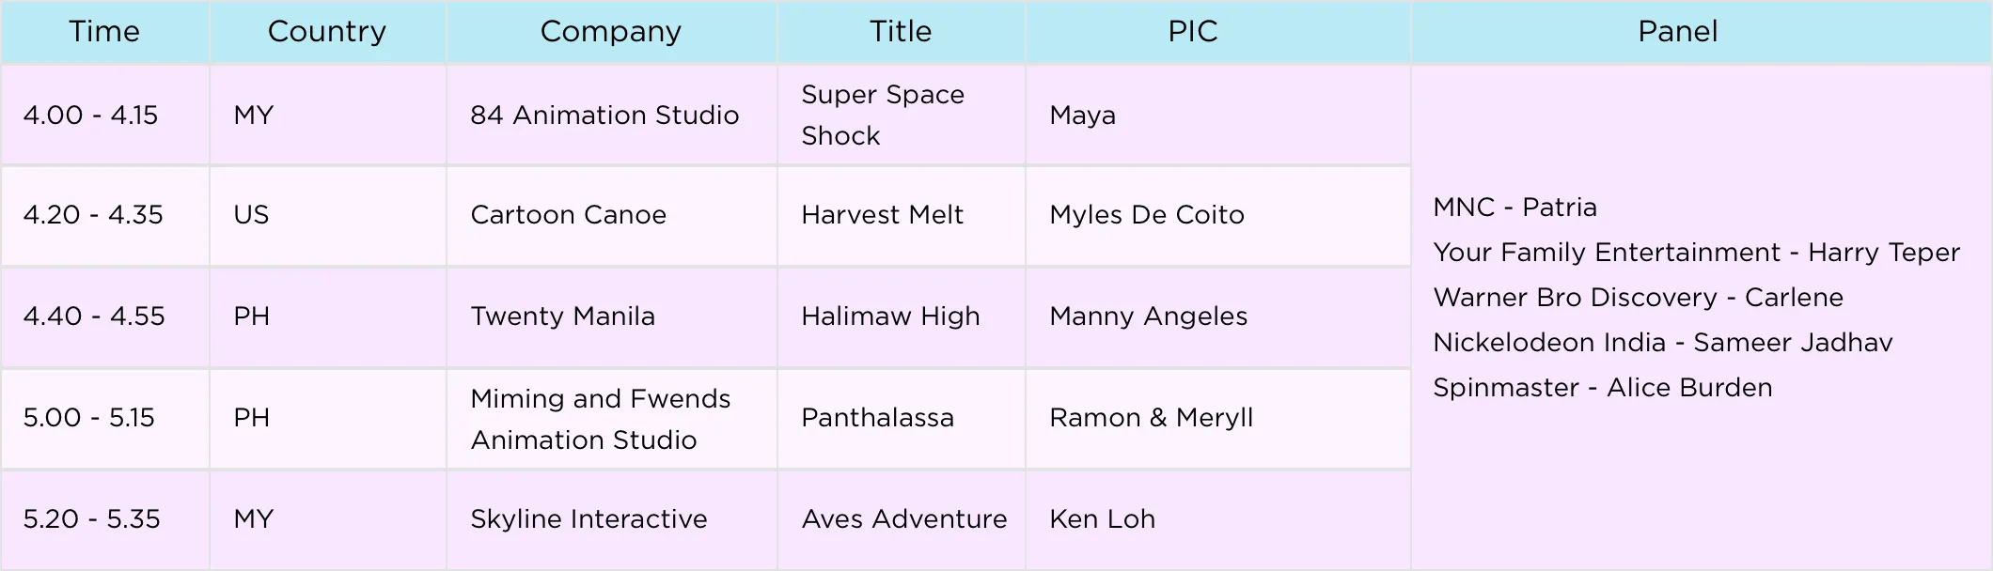Click the Super Space Shock title
This screenshot has height=571, width=1993.
pos(882,116)
